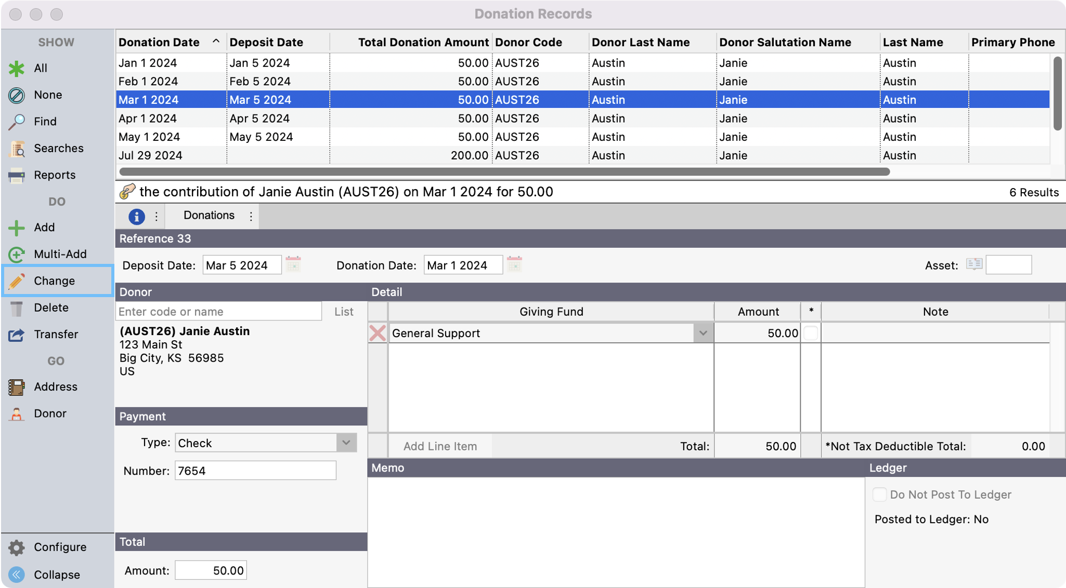Open the Asset lookup icon
This screenshot has width=1066, height=588.
pos(974,264)
